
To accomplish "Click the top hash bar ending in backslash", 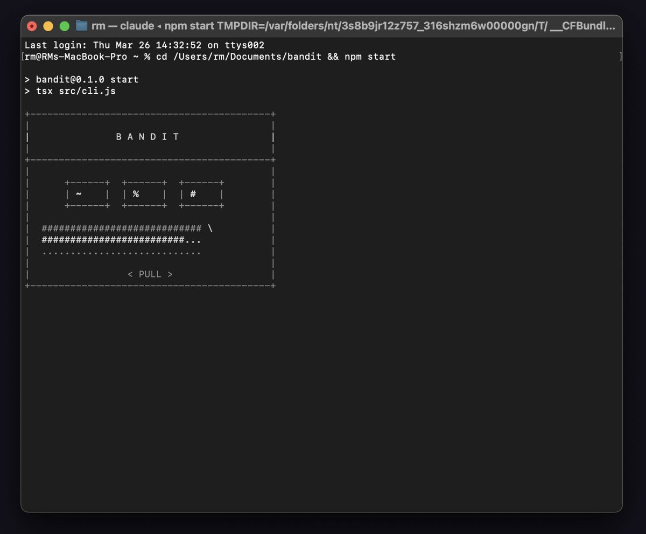I will (127, 228).
